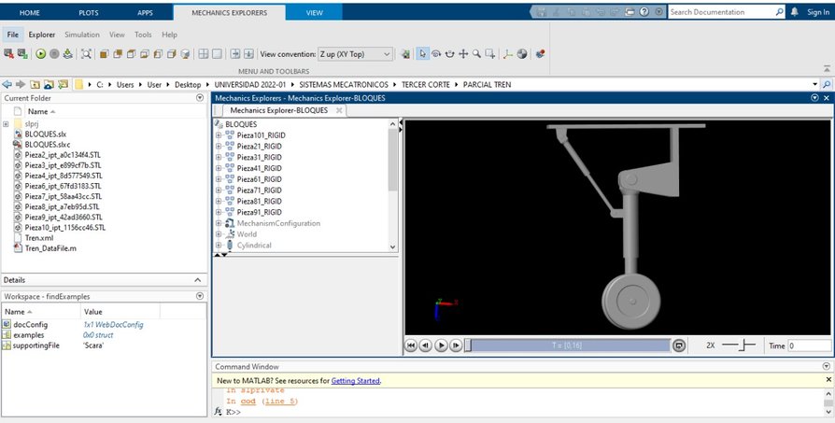
Task: Open the File menu in Mechanics Explorer
Action: pos(13,35)
